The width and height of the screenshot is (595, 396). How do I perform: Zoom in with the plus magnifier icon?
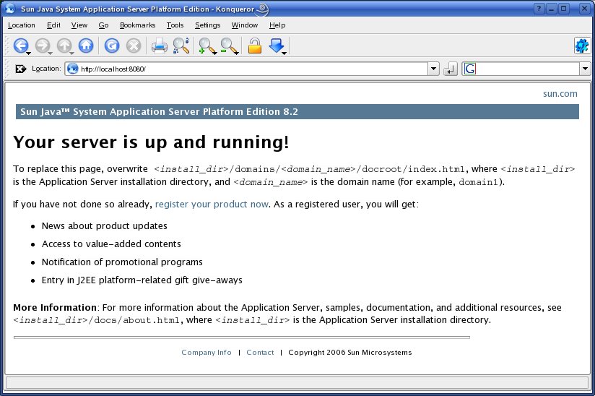[x=206, y=46]
